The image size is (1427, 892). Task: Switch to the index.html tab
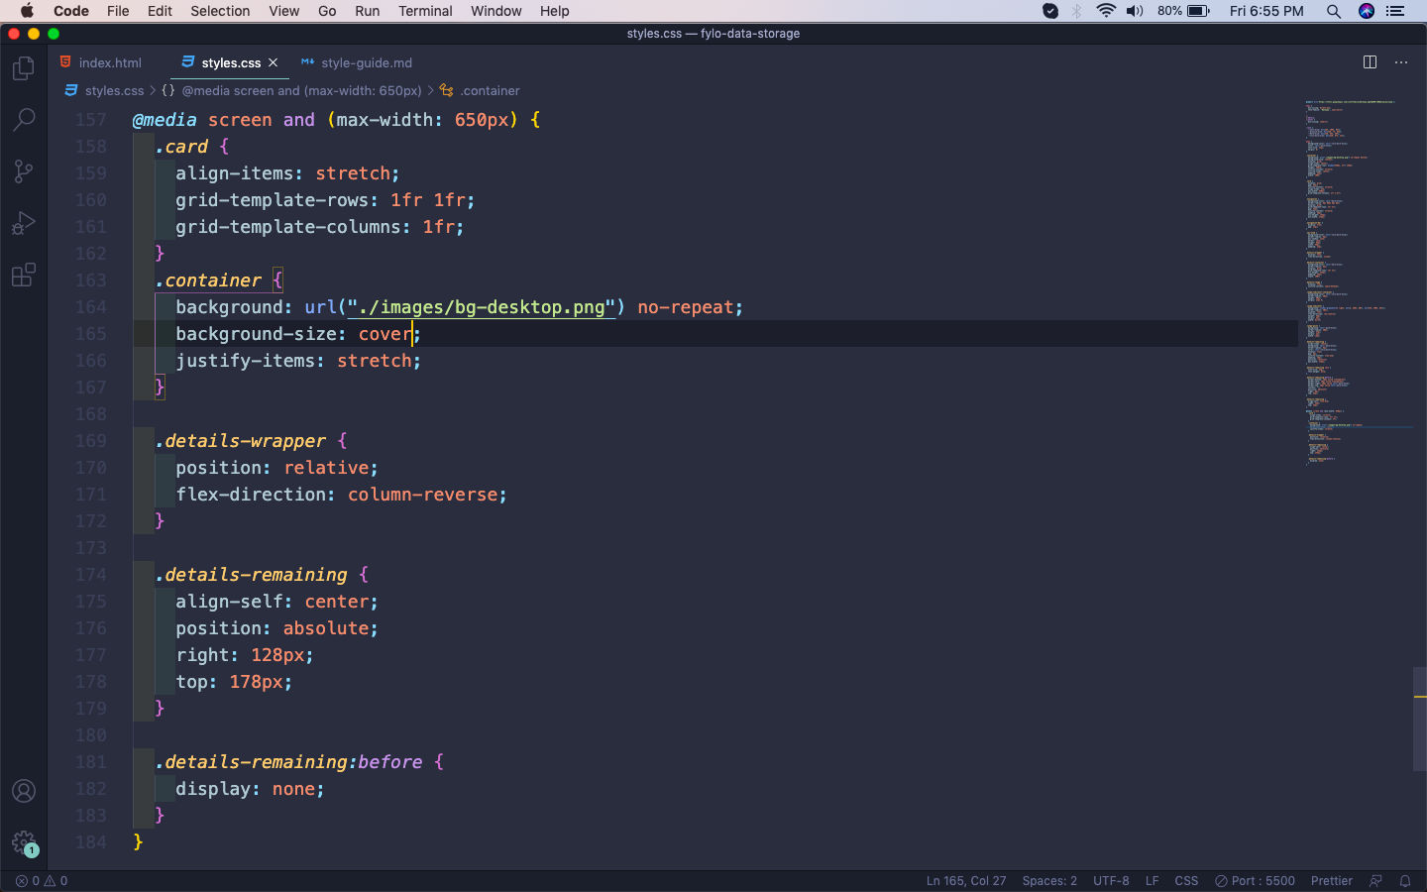click(101, 62)
